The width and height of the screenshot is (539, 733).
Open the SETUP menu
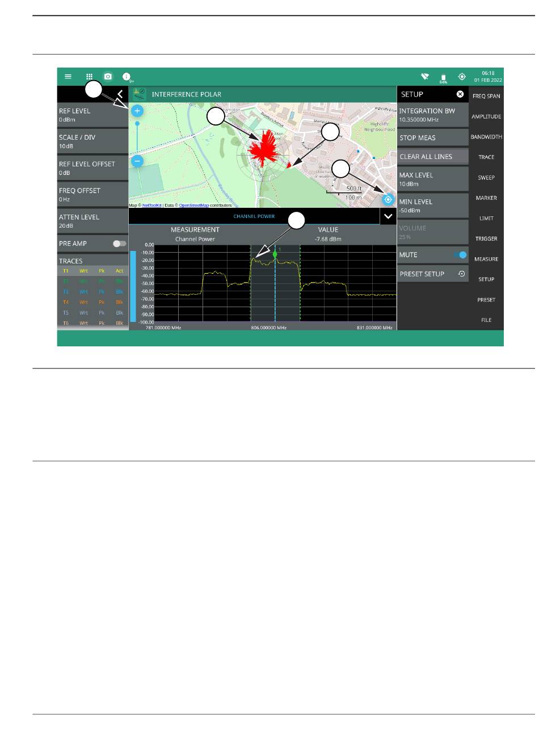point(486,279)
